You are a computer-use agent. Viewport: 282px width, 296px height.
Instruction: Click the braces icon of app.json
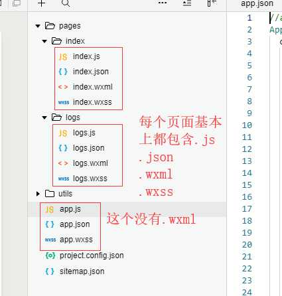[x=50, y=224]
